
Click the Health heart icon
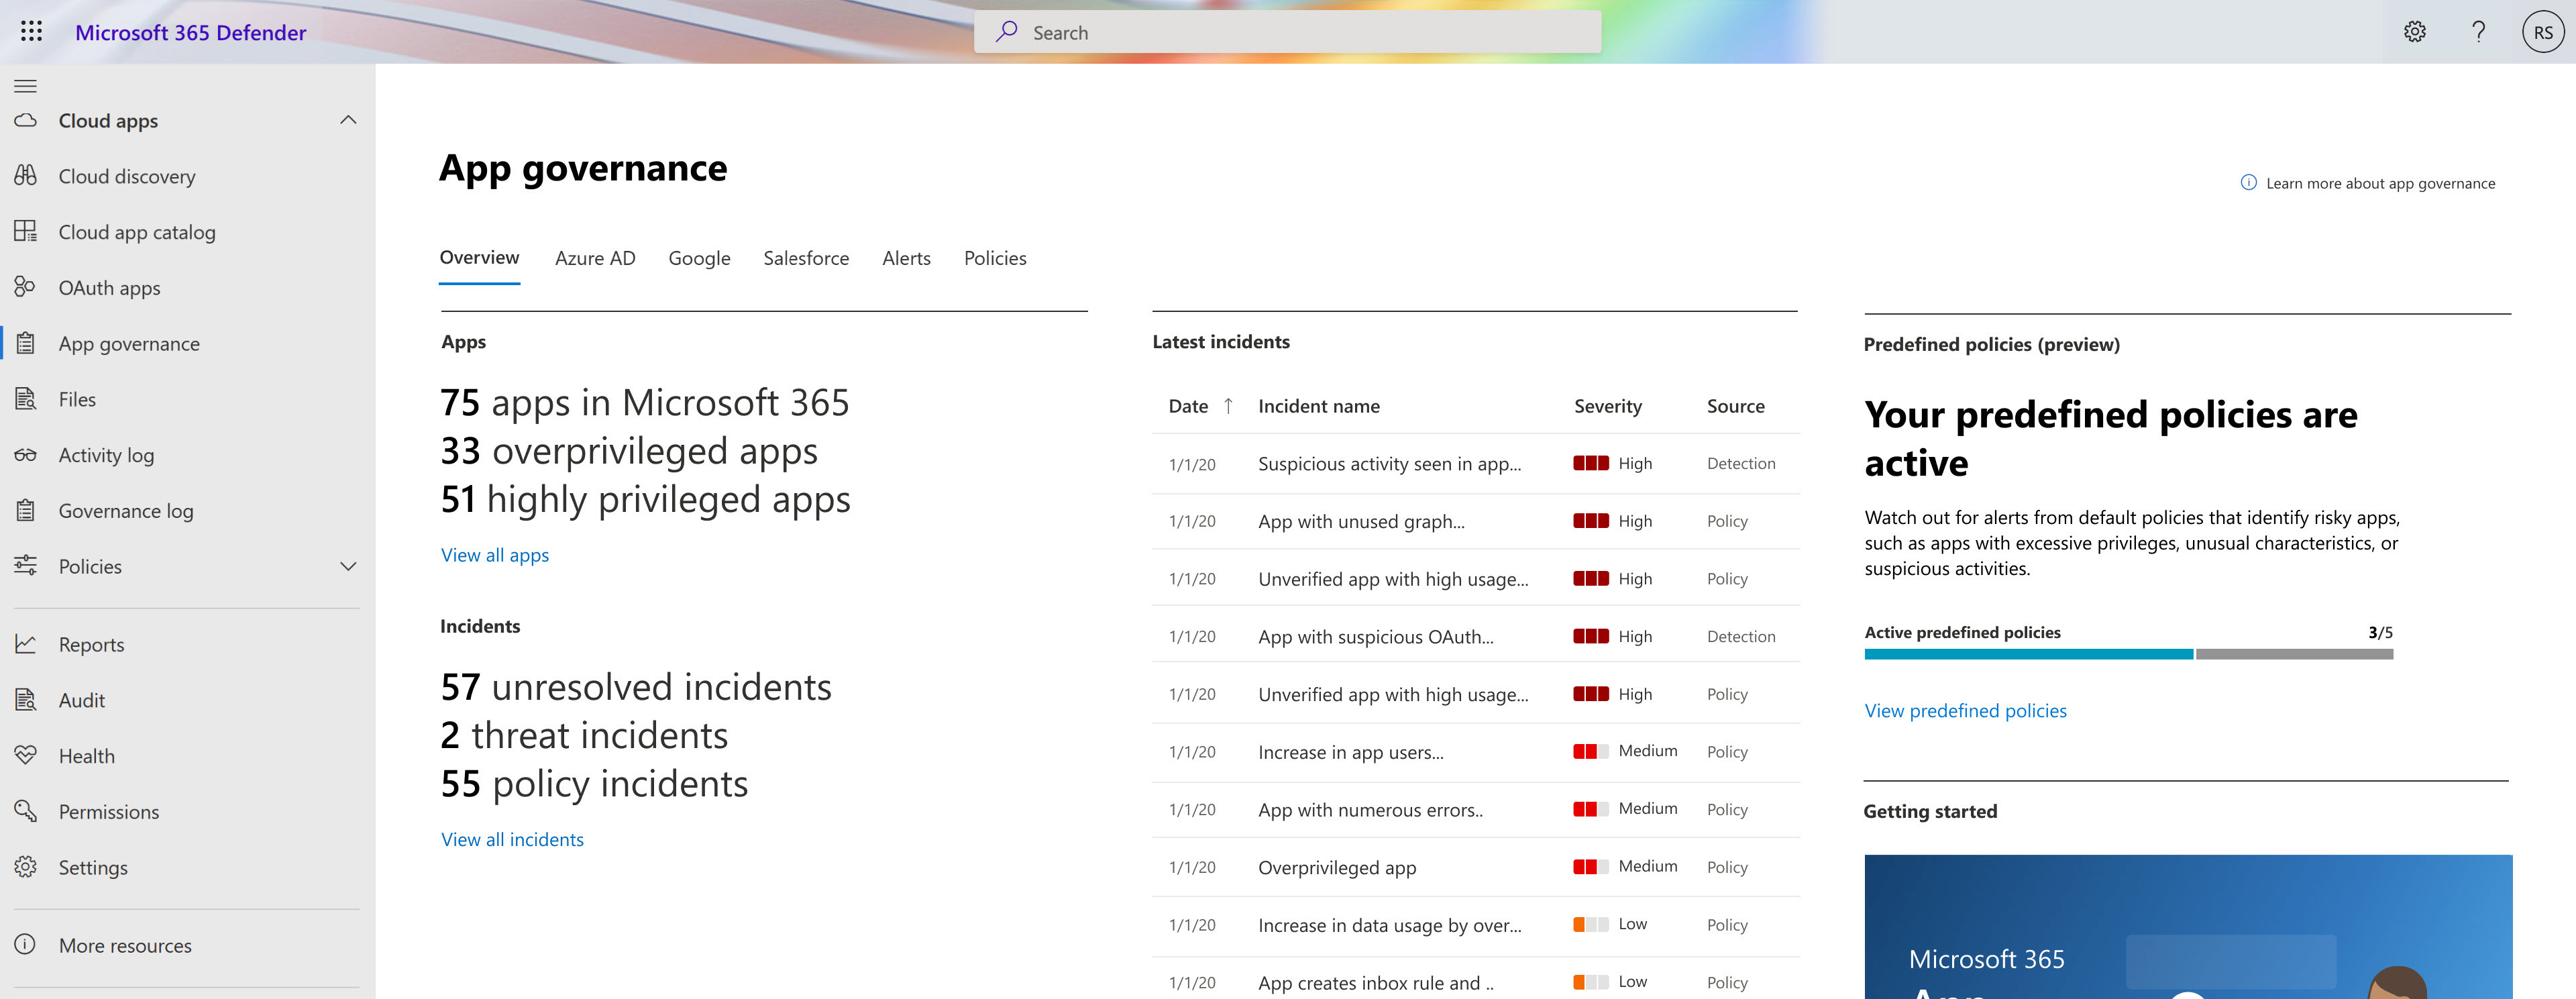click(x=26, y=755)
